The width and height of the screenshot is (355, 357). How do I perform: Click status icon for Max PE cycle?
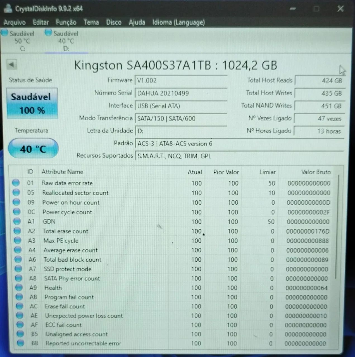[18, 240]
